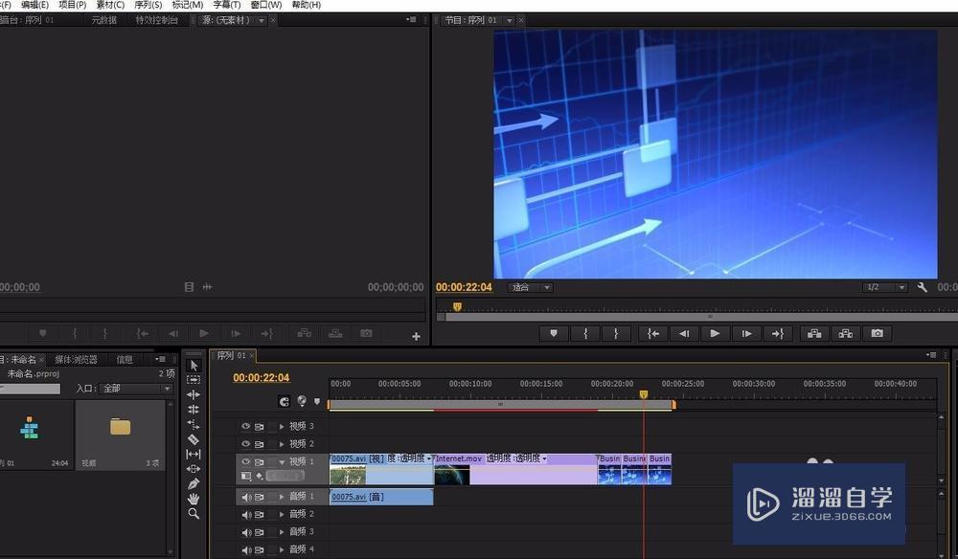Select the 视频 folder thumbnail in project panel
This screenshot has width=958, height=559.
pyautogui.click(x=120, y=427)
